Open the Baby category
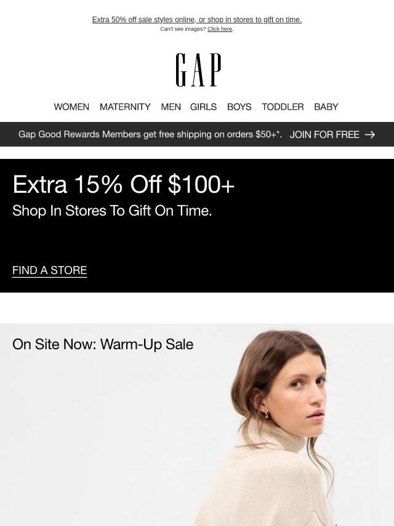The height and width of the screenshot is (526, 394). coord(326,107)
